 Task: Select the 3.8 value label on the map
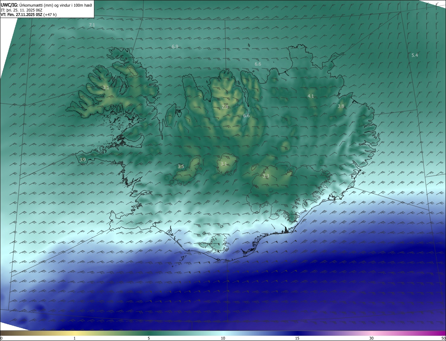tap(341, 106)
